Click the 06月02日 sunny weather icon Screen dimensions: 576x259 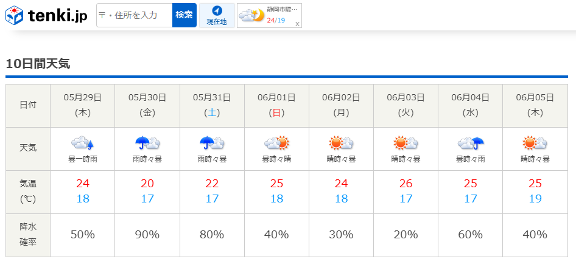point(341,143)
